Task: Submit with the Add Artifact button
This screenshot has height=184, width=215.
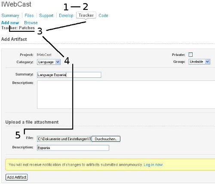Action: (x=17, y=177)
